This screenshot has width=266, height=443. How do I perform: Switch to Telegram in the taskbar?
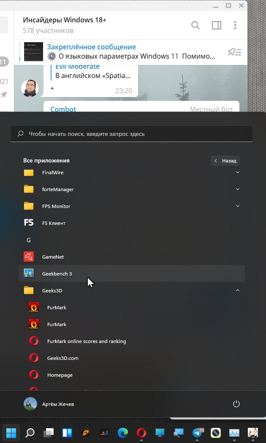coord(197,432)
